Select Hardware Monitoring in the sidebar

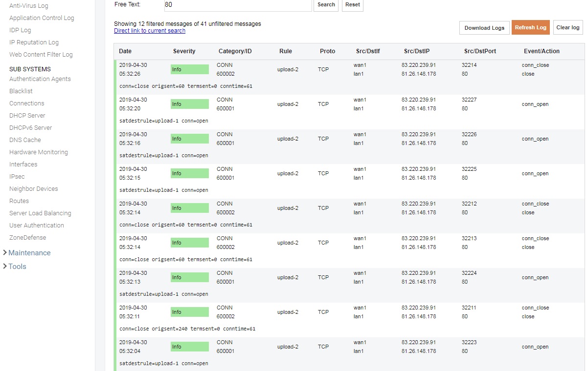39,152
